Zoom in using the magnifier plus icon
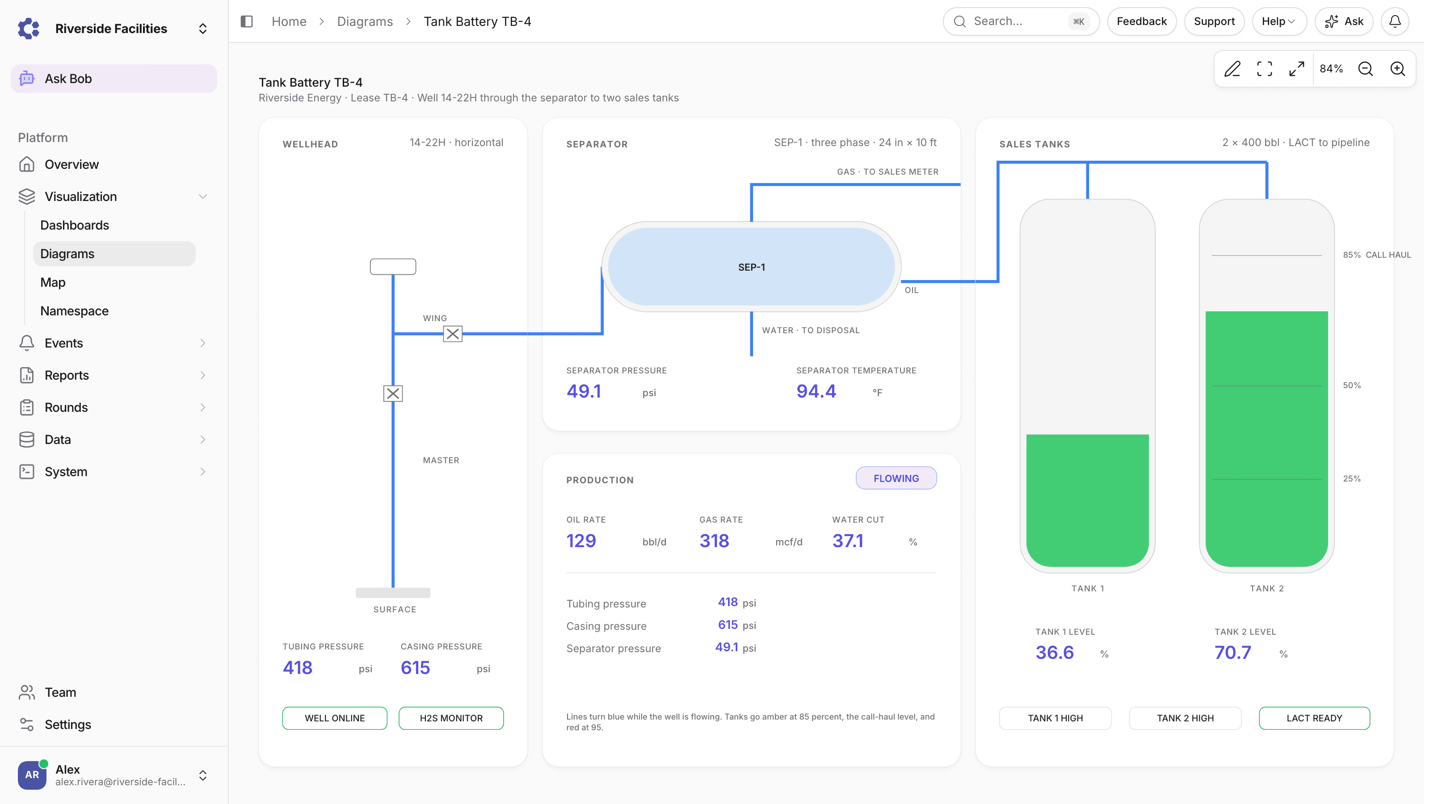Image resolution: width=1430 pixels, height=804 pixels. click(x=1398, y=69)
